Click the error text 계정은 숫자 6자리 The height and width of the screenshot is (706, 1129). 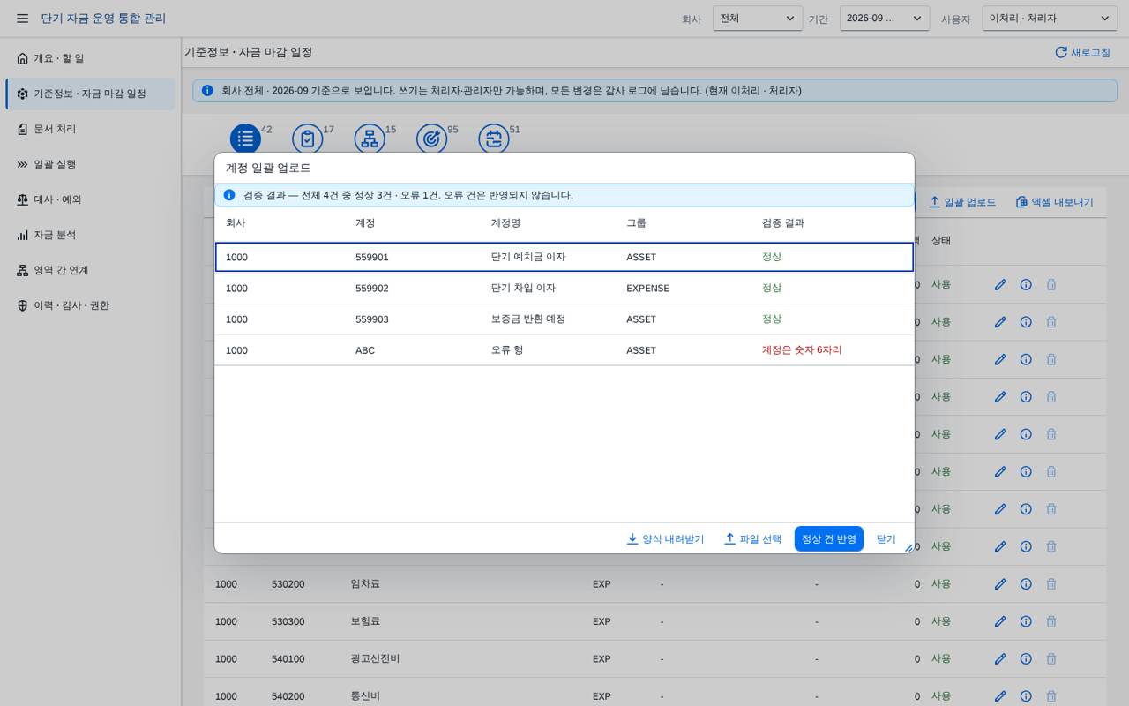[x=802, y=350]
